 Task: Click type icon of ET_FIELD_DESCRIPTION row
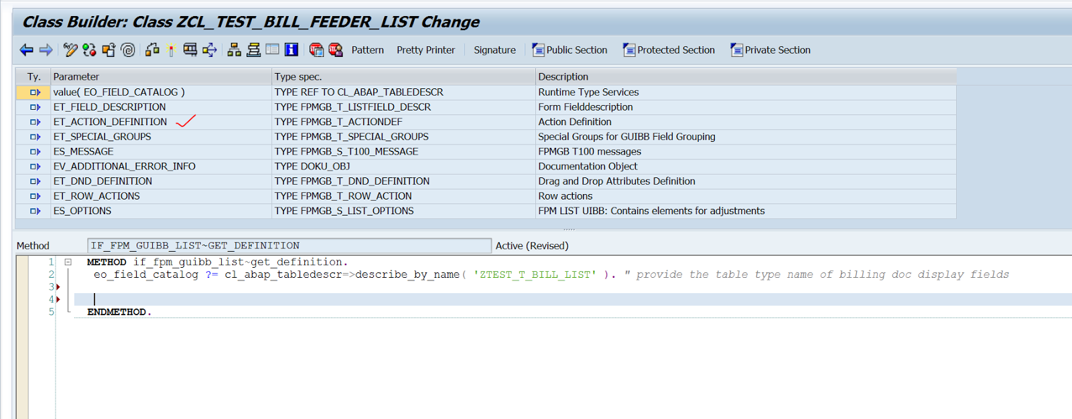tap(35, 107)
